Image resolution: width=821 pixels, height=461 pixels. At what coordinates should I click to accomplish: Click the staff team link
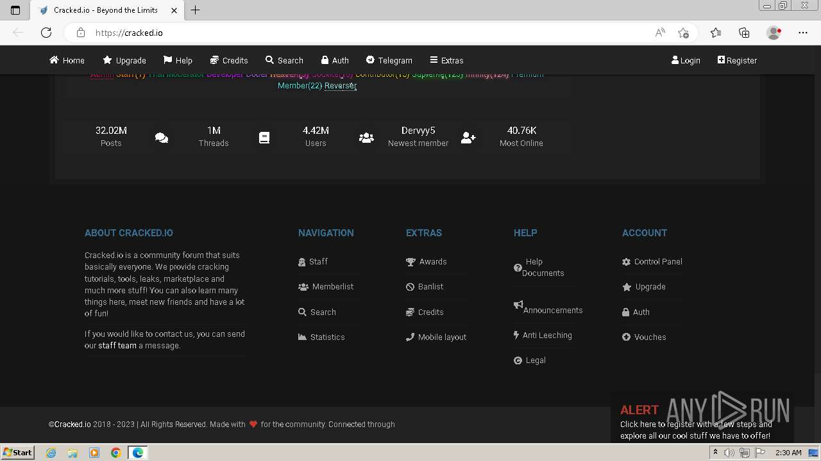coord(117,346)
